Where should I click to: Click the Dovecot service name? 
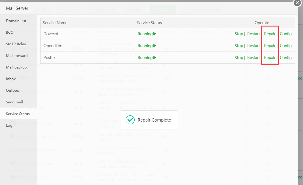click(51, 34)
